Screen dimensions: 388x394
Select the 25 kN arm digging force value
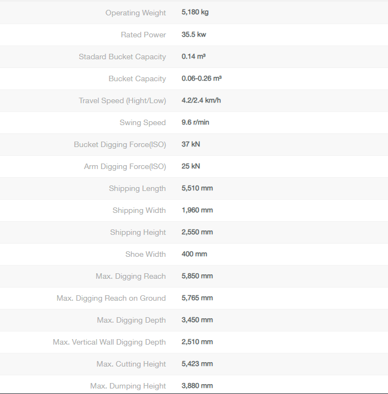point(191,166)
